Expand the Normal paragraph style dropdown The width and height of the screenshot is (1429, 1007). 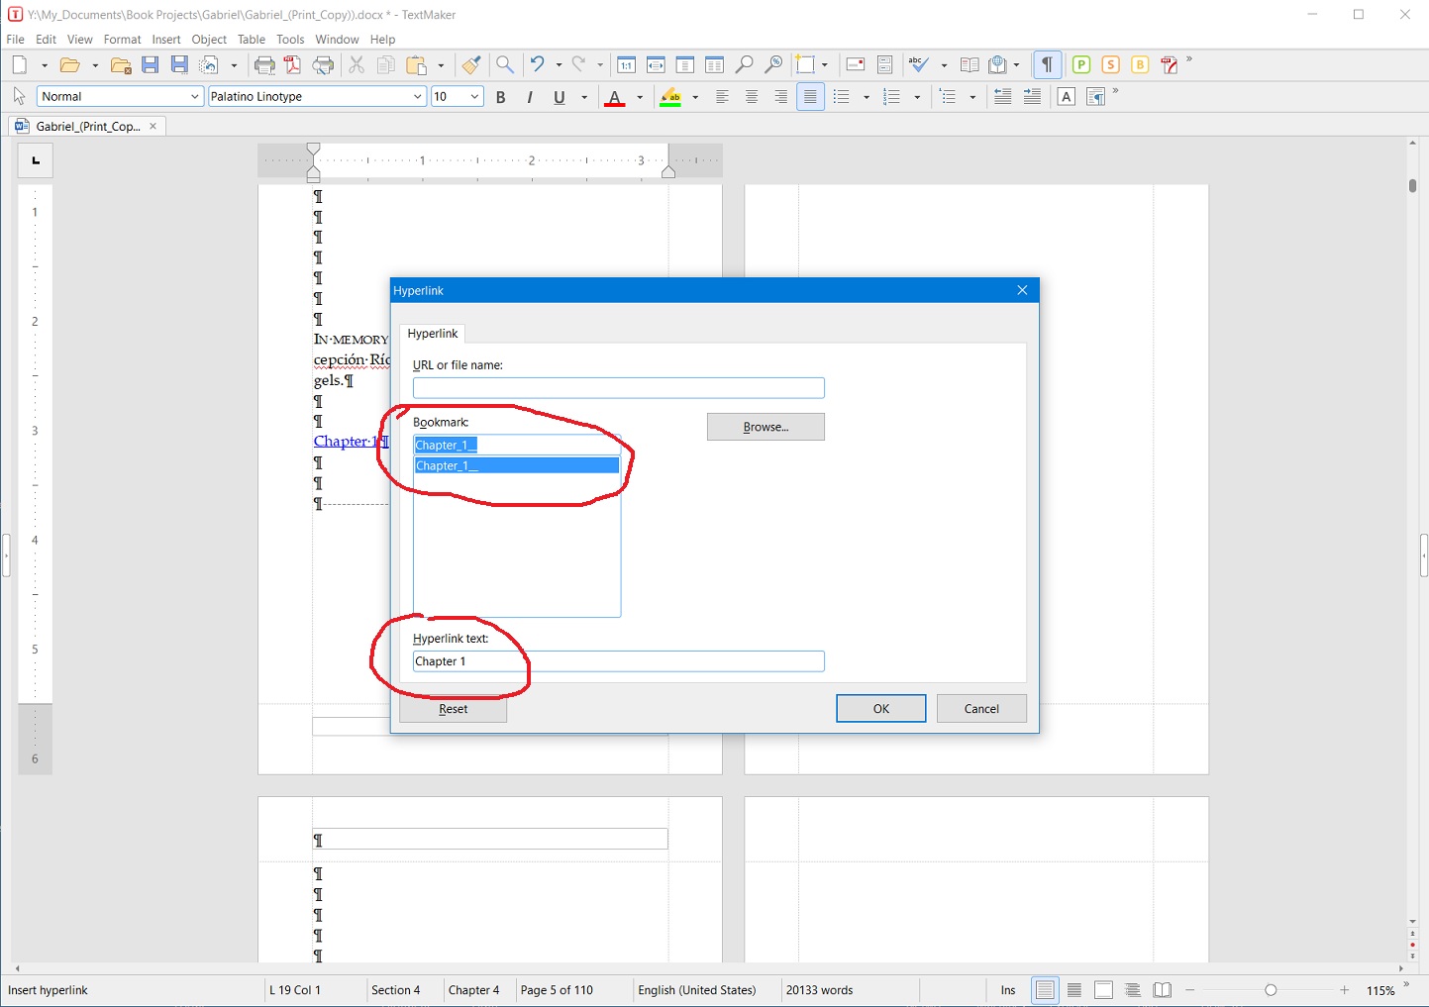coord(194,97)
